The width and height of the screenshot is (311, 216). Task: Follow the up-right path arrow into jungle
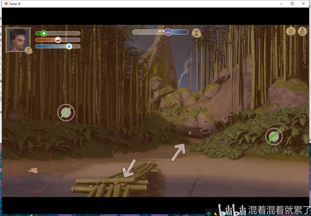[178, 152]
